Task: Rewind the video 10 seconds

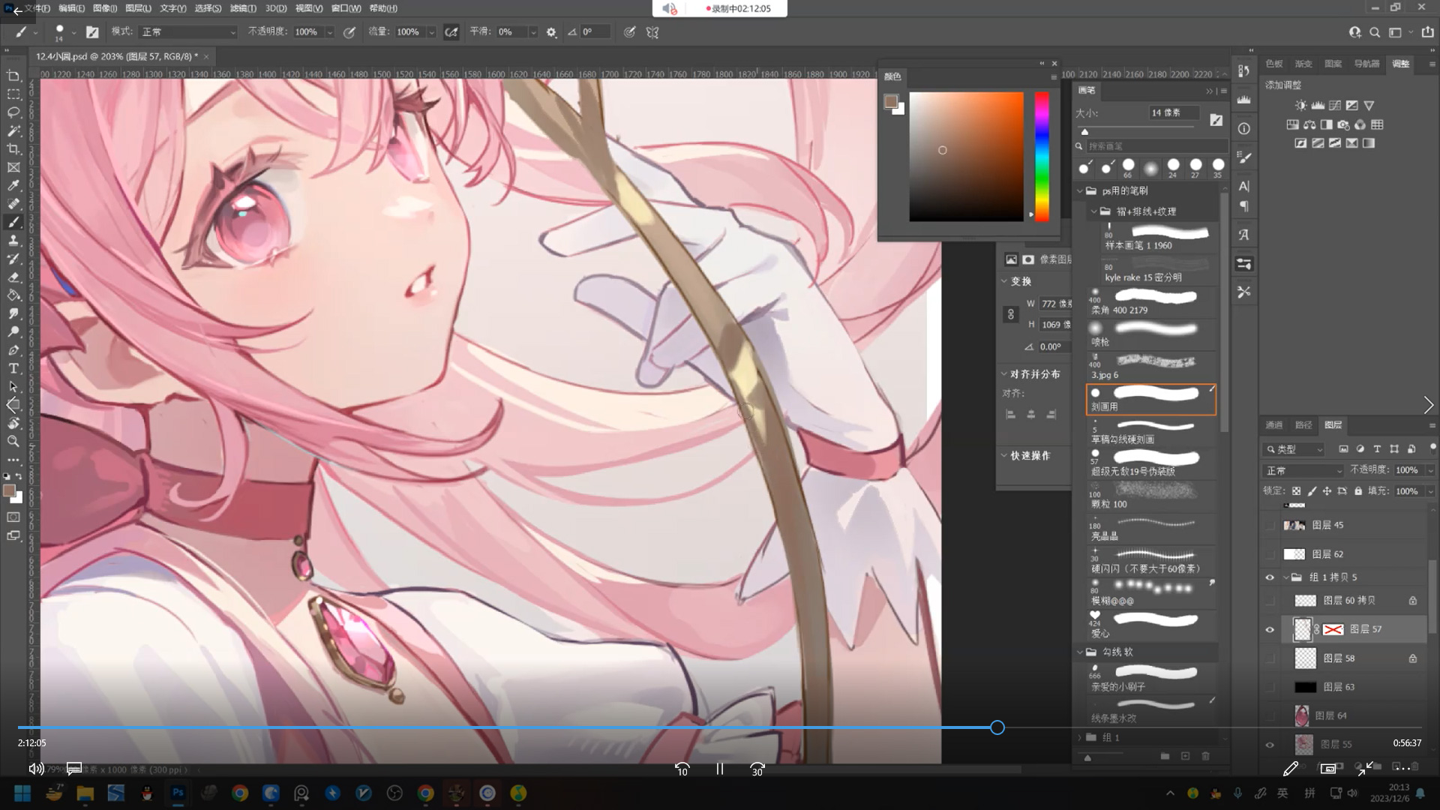Action: click(682, 769)
